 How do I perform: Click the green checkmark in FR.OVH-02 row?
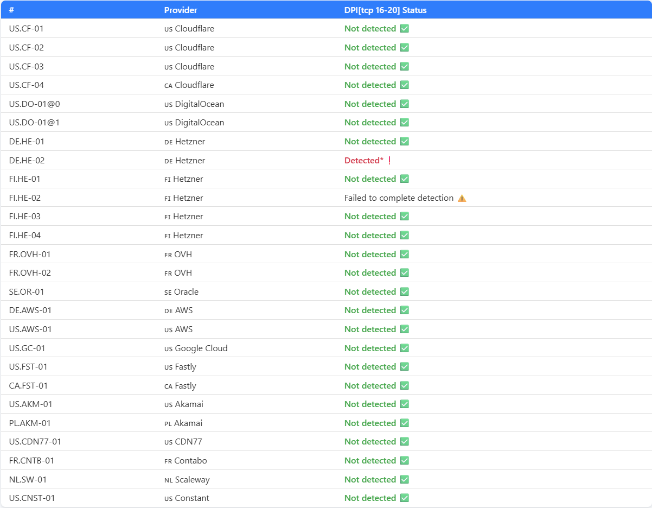[404, 273]
